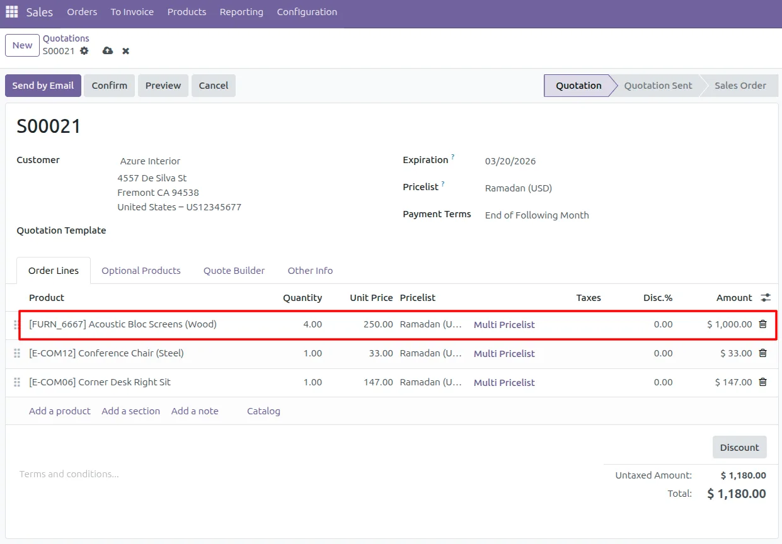The image size is (782, 544).
Task: Create a New quotation
Action: tap(22, 45)
